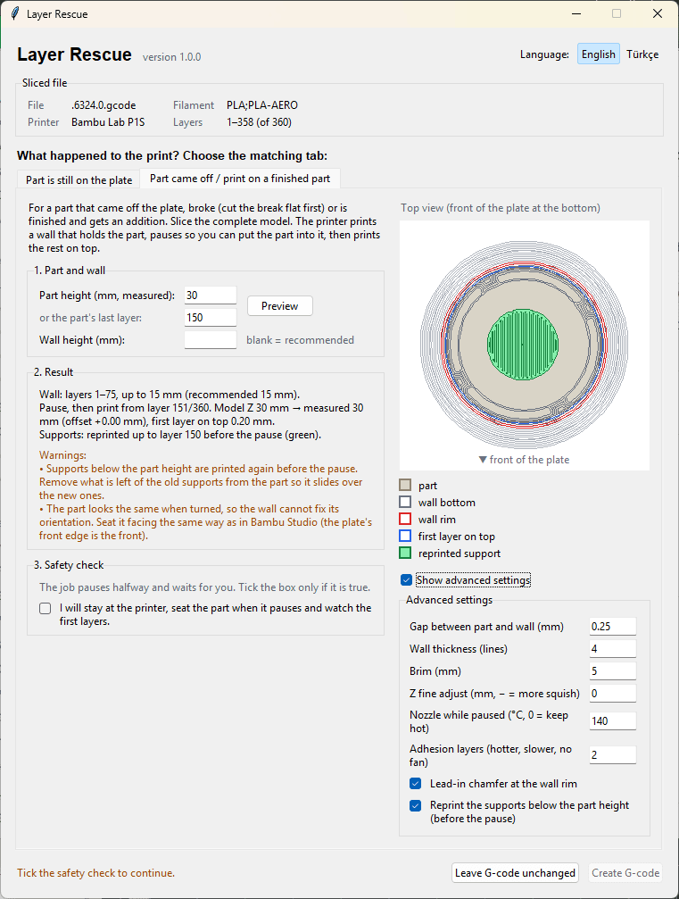This screenshot has height=899, width=679.
Task: Click the 'Bambu Lab P1S' printer value
Action: point(108,122)
